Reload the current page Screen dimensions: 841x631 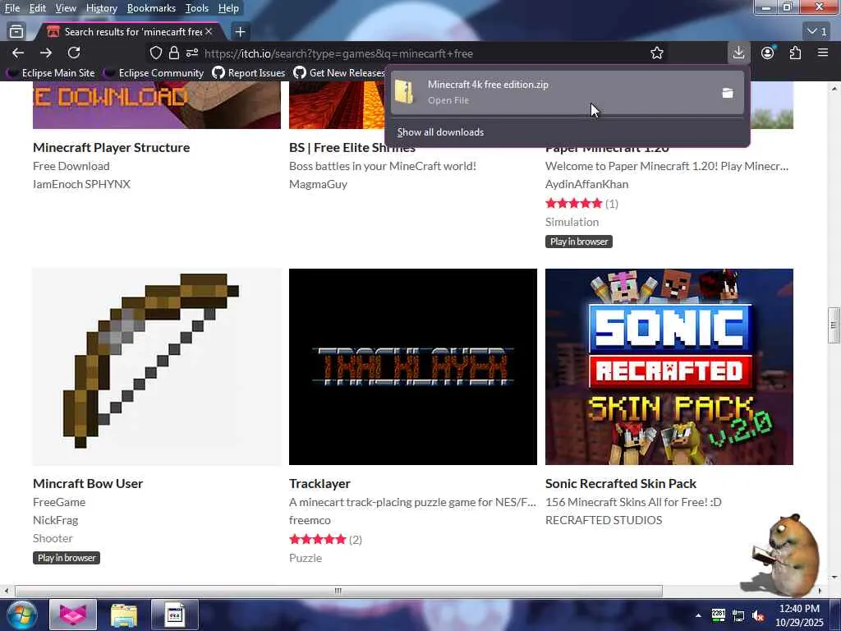[74, 53]
